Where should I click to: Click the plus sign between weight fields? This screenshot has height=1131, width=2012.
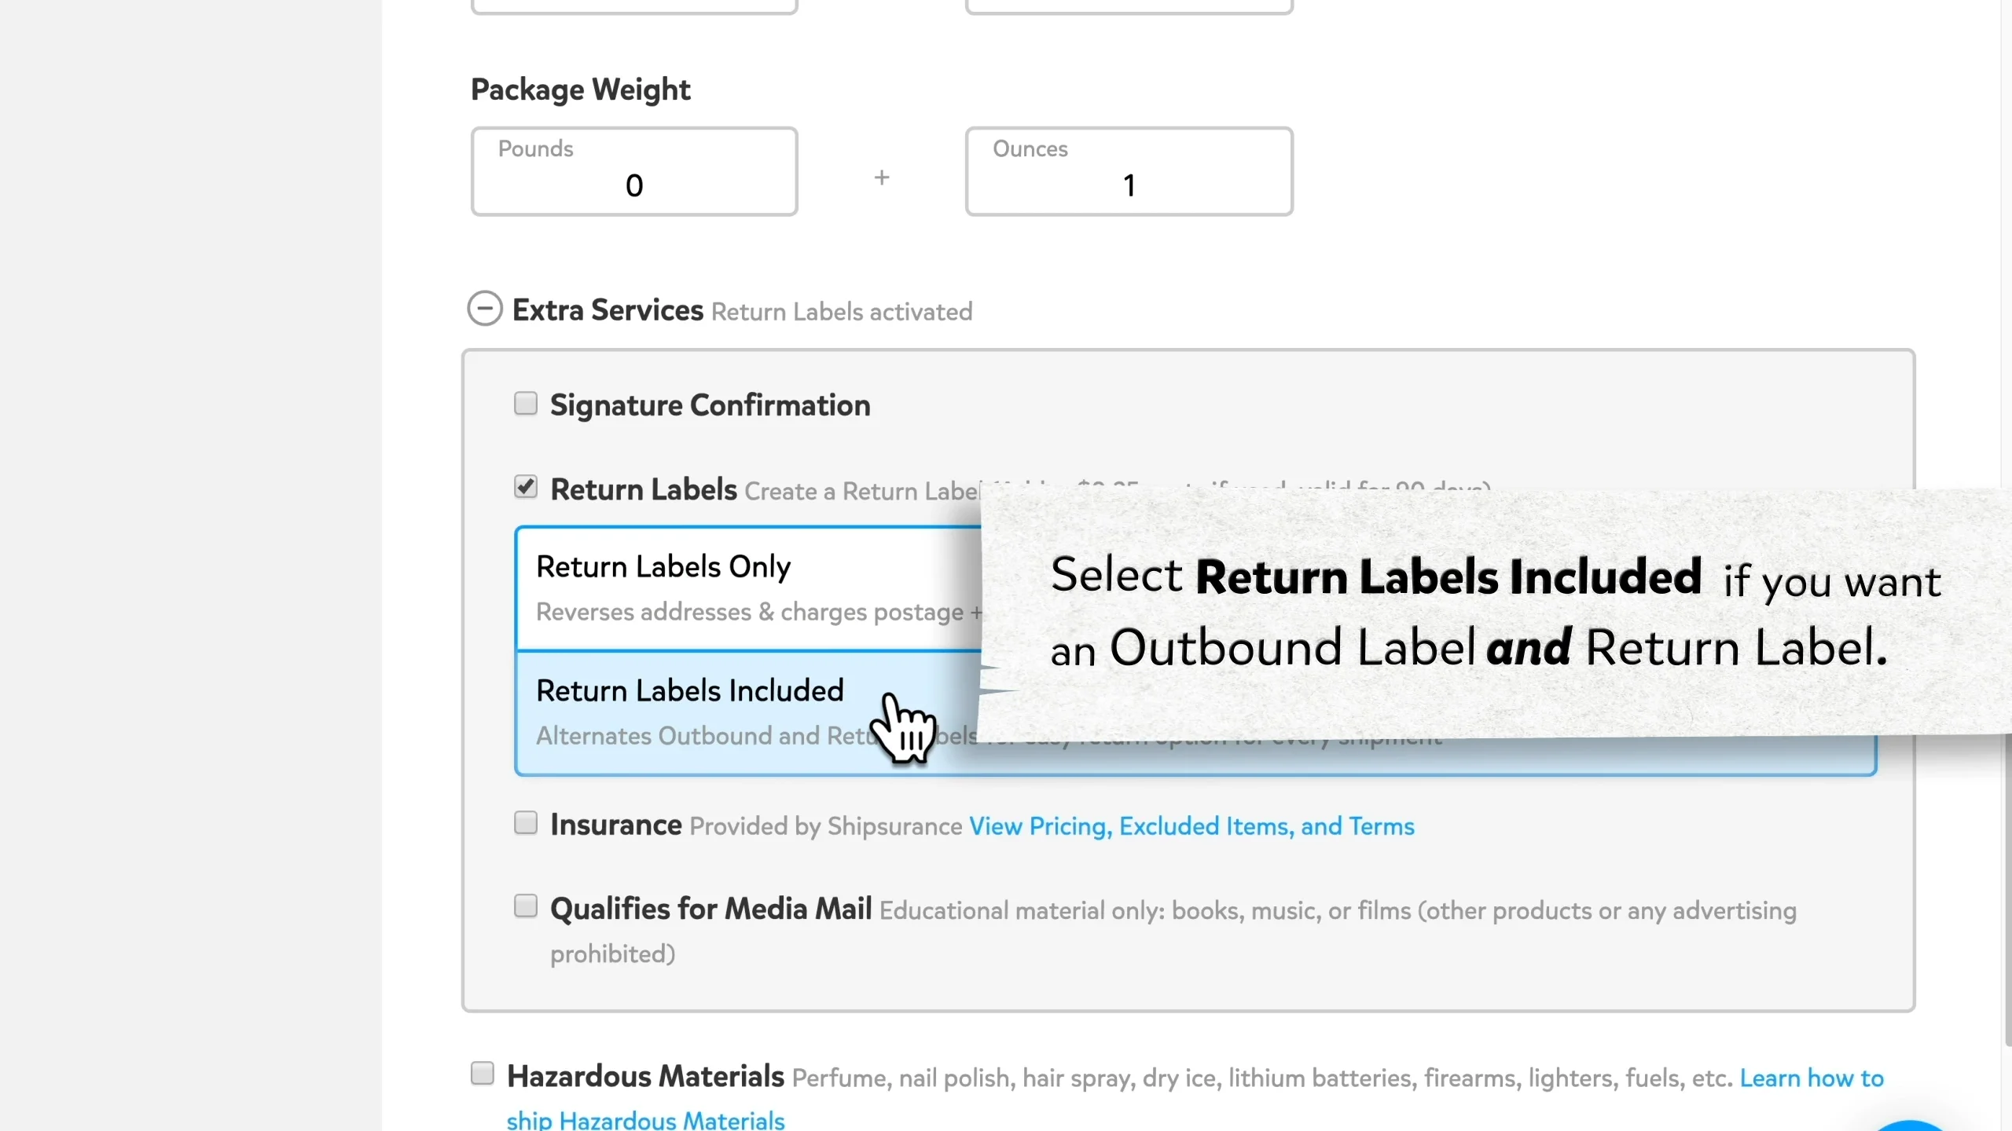pos(882,178)
